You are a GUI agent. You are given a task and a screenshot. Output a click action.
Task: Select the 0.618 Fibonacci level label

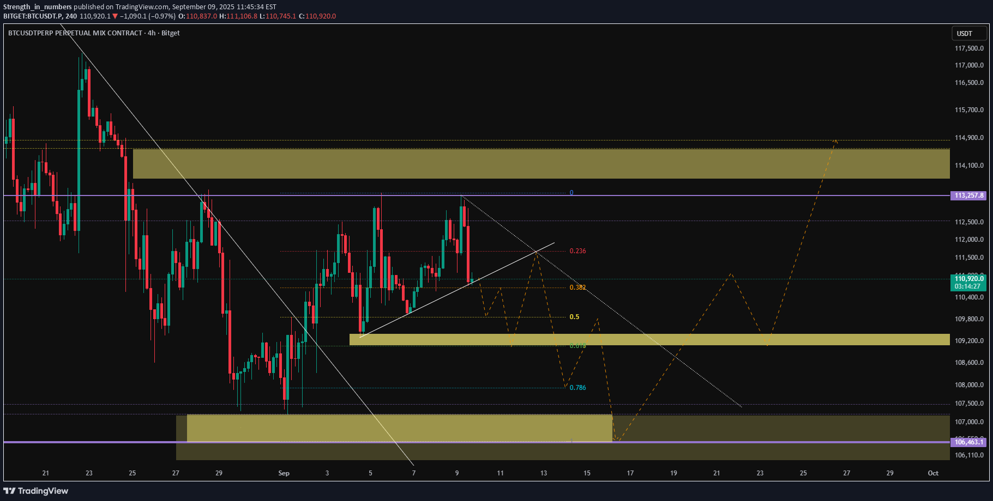(x=578, y=346)
